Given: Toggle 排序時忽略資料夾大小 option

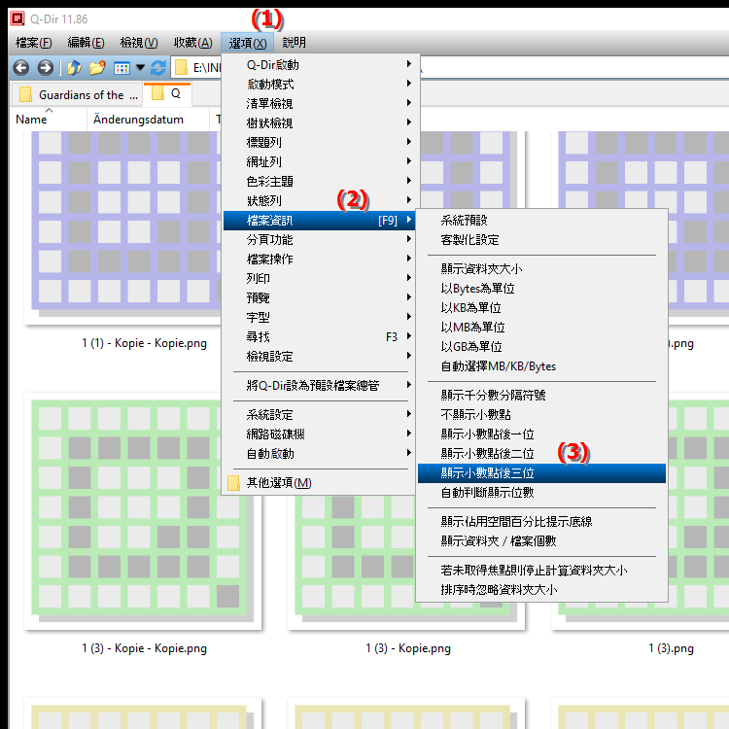Looking at the screenshot, I should (x=541, y=590).
